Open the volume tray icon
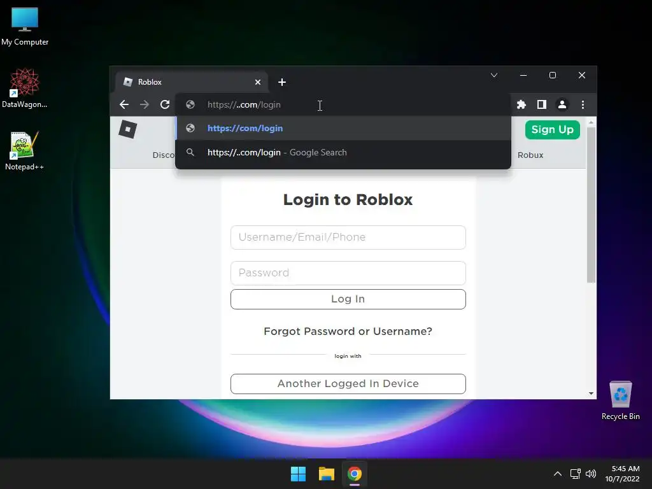 click(x=590, y=474)
